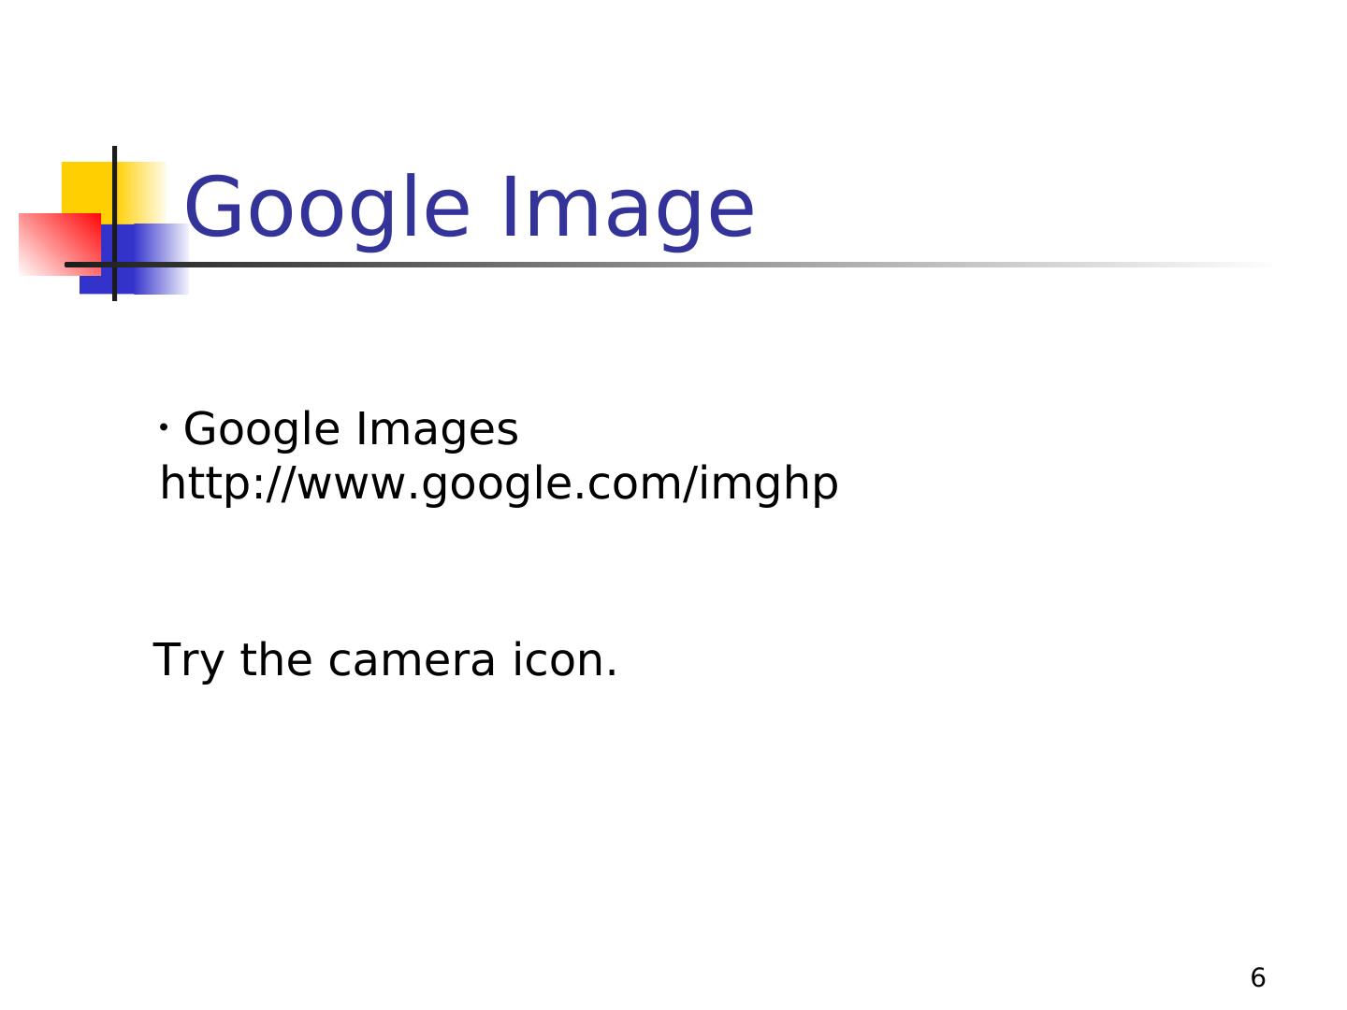Select the 'Google Images' bullet text
Image resolution: width=1347 pixels, height=1010 pixels.
(x=351, y=430)
